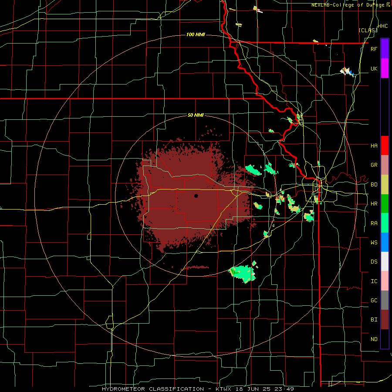Select the GR graupel legend color
The height and width of the screenshot is (392, 392).
click(385, 165)
